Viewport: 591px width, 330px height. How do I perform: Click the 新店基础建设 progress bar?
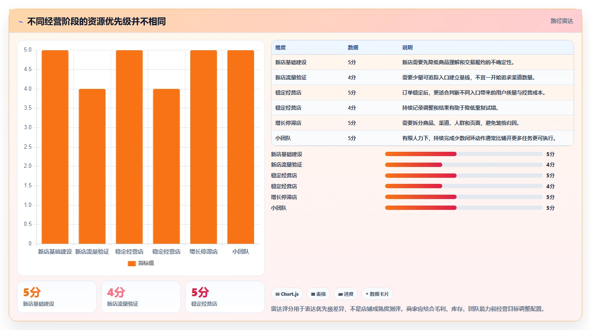[x=464, y=154]
